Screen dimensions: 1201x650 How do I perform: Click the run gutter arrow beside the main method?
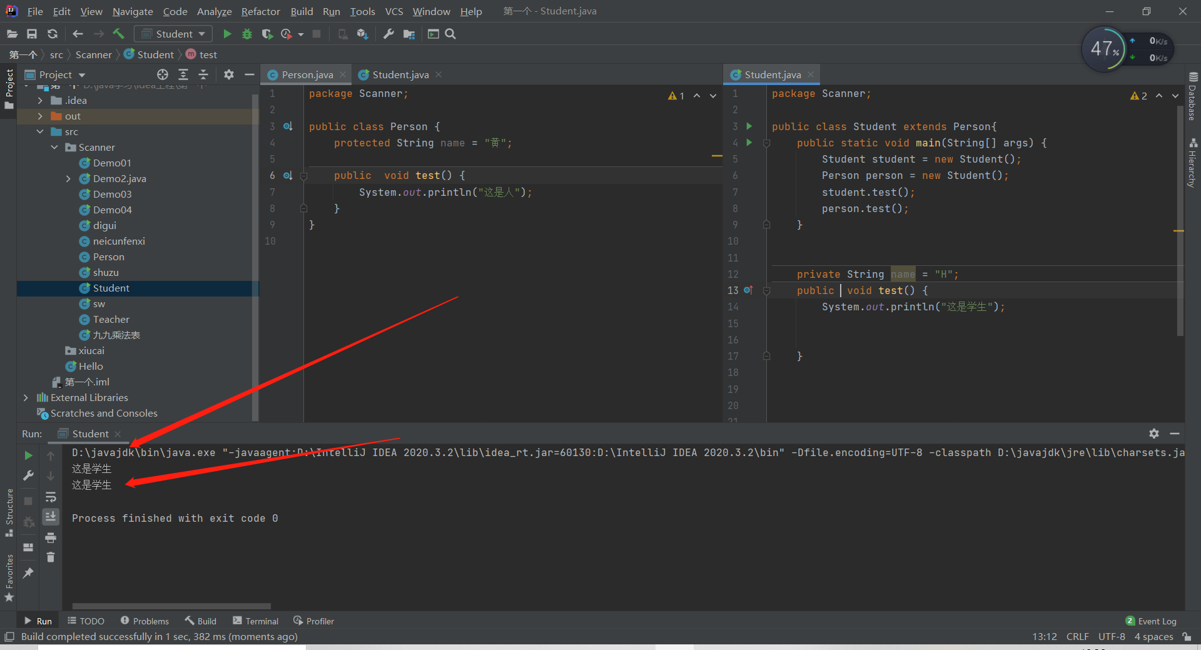point(749,143)
